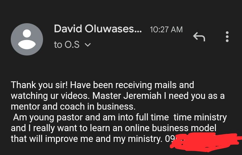The image size is (242, 155).
Task: Open the three-dot more options menu
Action: [x=227, y=37]
